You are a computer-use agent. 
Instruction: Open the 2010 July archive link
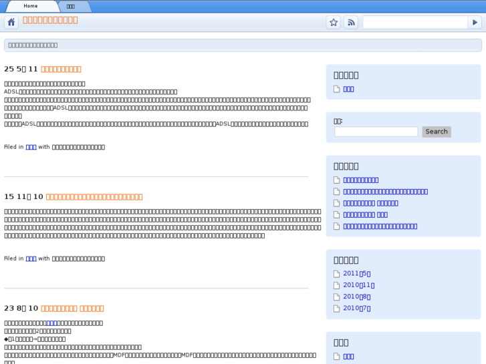356,309
